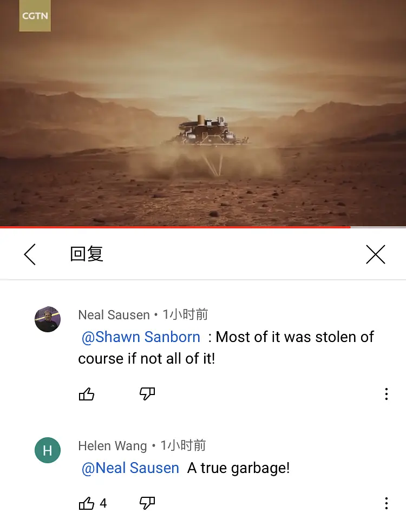Open Helen Wang's channel name
The image size is (406, 526).
(x=113, y=446)
